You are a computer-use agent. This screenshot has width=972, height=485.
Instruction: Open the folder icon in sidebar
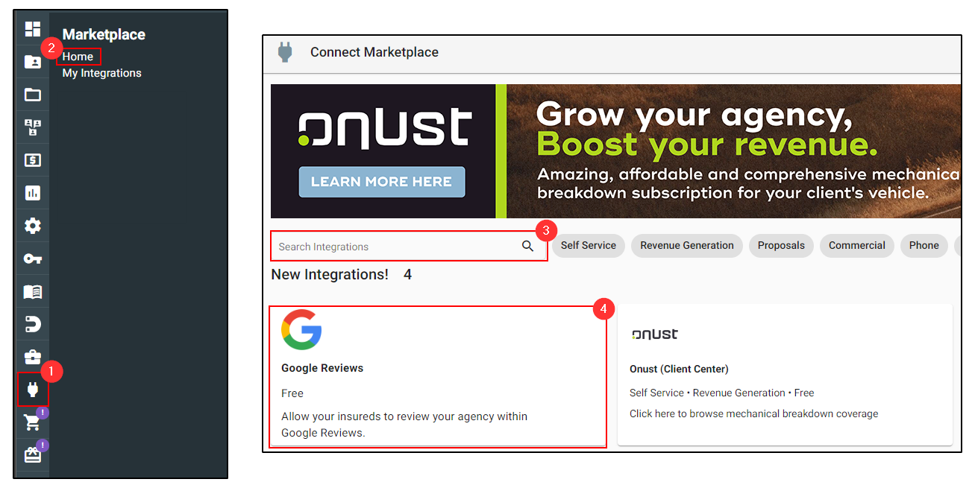click(33, 95)
